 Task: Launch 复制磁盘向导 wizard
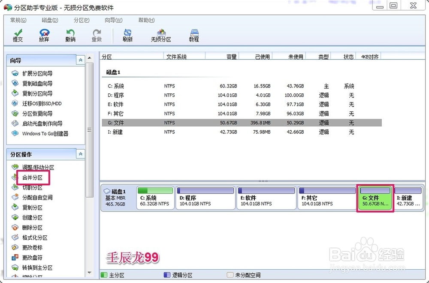tap(32, 83)
